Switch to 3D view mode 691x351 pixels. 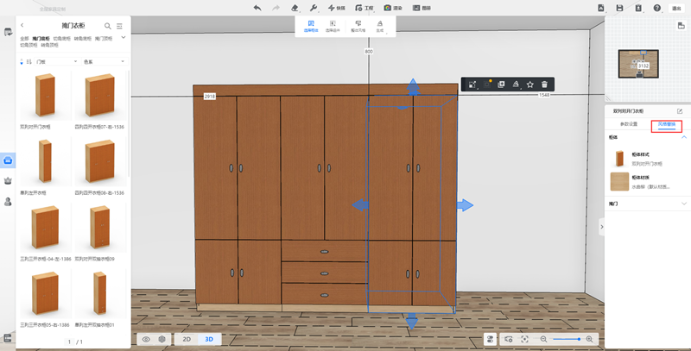pyautogui.click(x=208, y=340)
